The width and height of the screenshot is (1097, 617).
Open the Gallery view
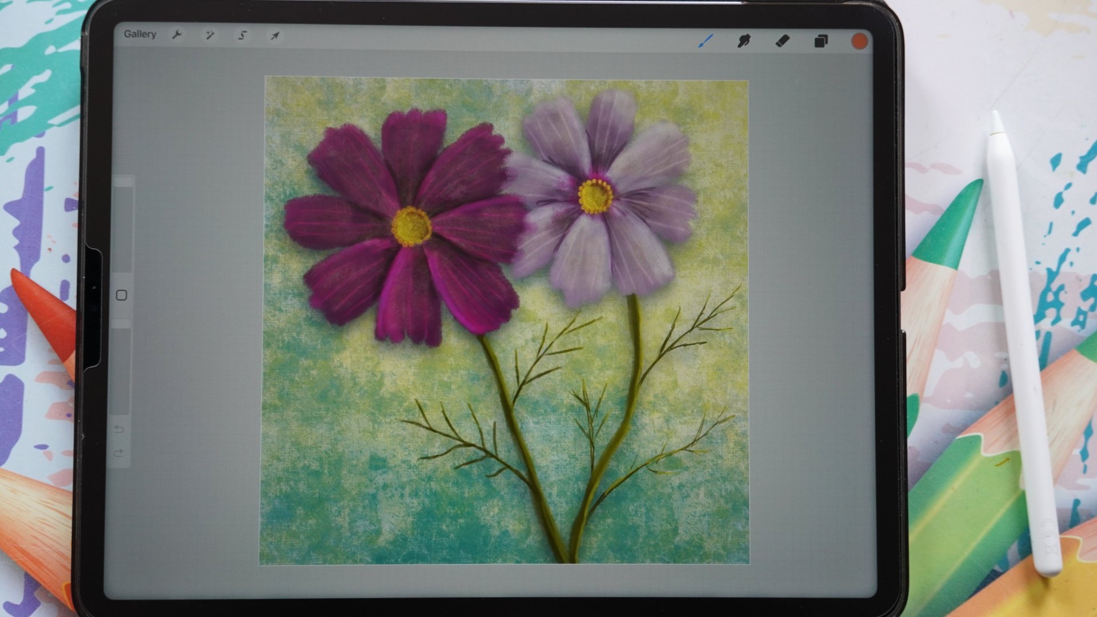140,34
